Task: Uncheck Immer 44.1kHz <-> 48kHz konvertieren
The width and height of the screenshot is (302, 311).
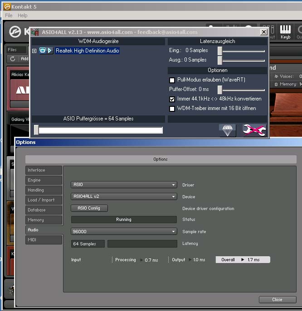Action: 172,99
